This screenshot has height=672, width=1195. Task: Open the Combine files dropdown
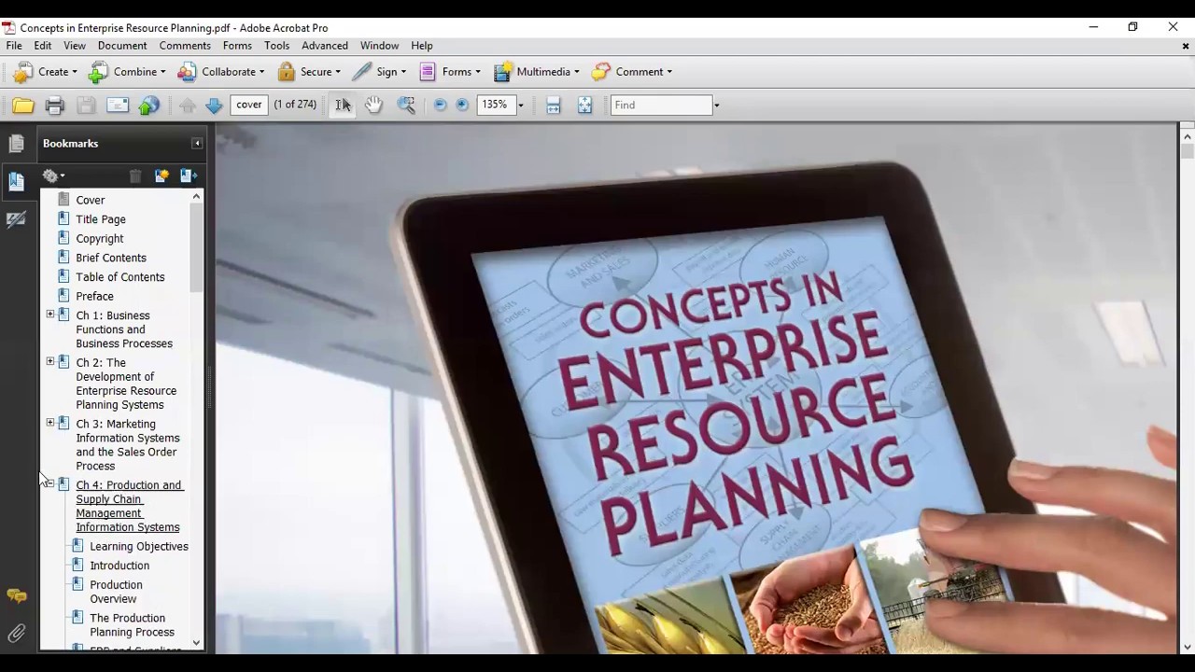point(126,72)
